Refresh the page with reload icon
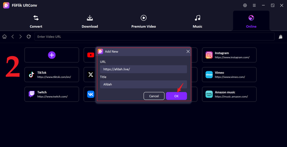 tap(29, 36)
